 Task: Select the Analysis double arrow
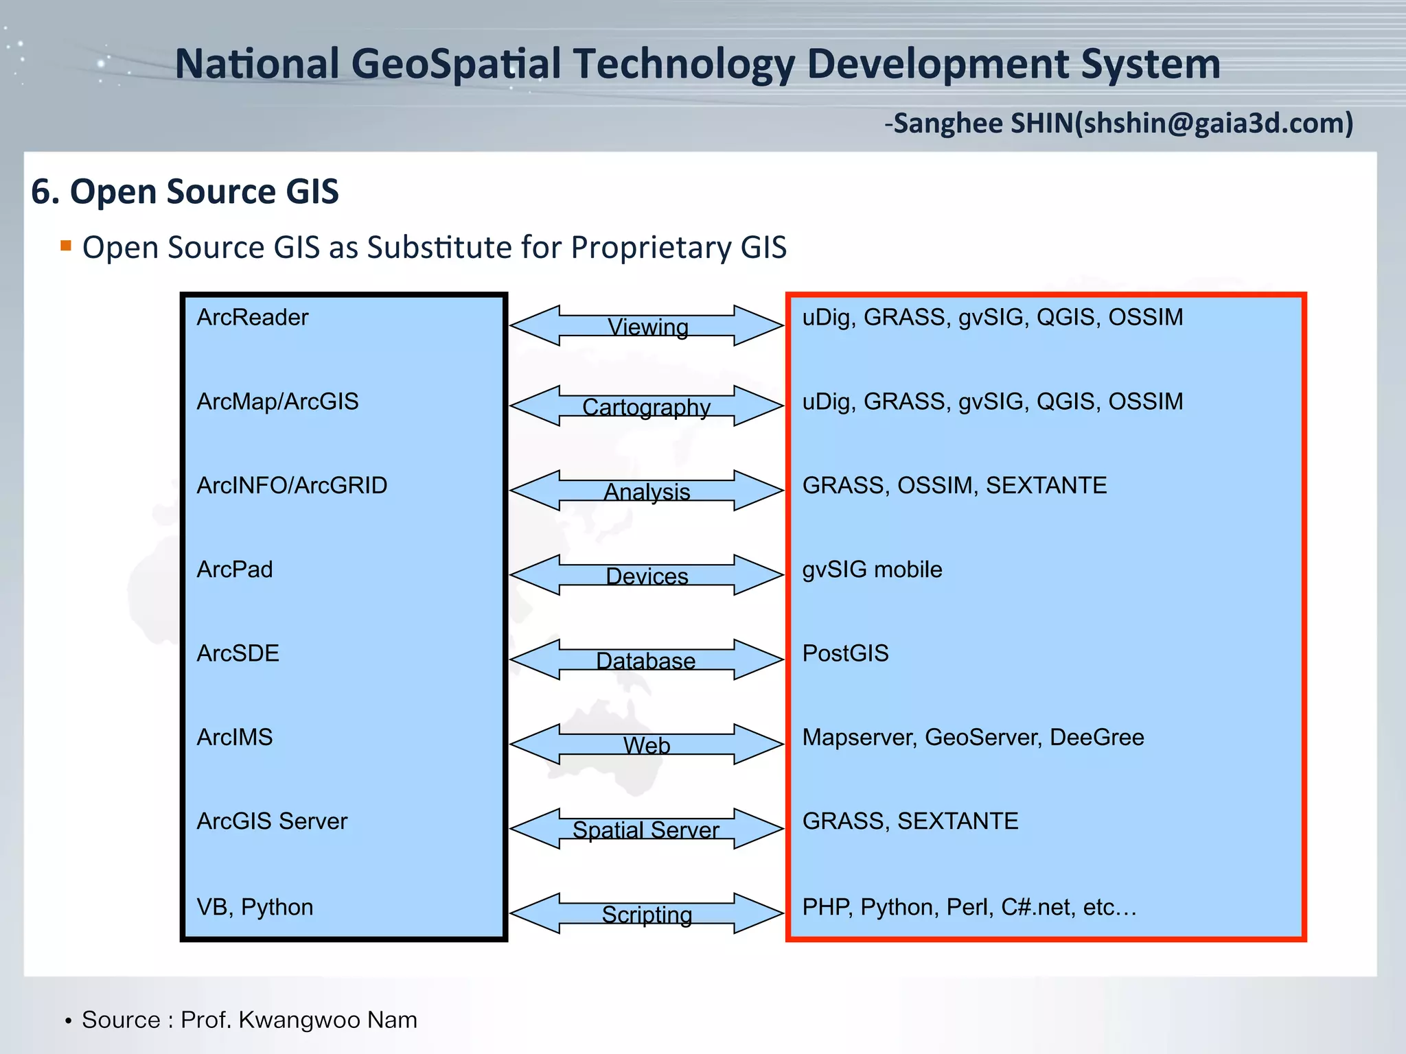click(647, 491)
